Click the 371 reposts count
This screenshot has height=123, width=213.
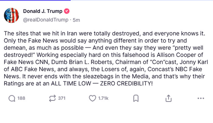click(x=62, y=98)
